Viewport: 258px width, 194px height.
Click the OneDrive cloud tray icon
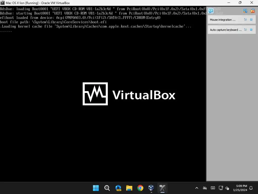[x=205, y=188]
